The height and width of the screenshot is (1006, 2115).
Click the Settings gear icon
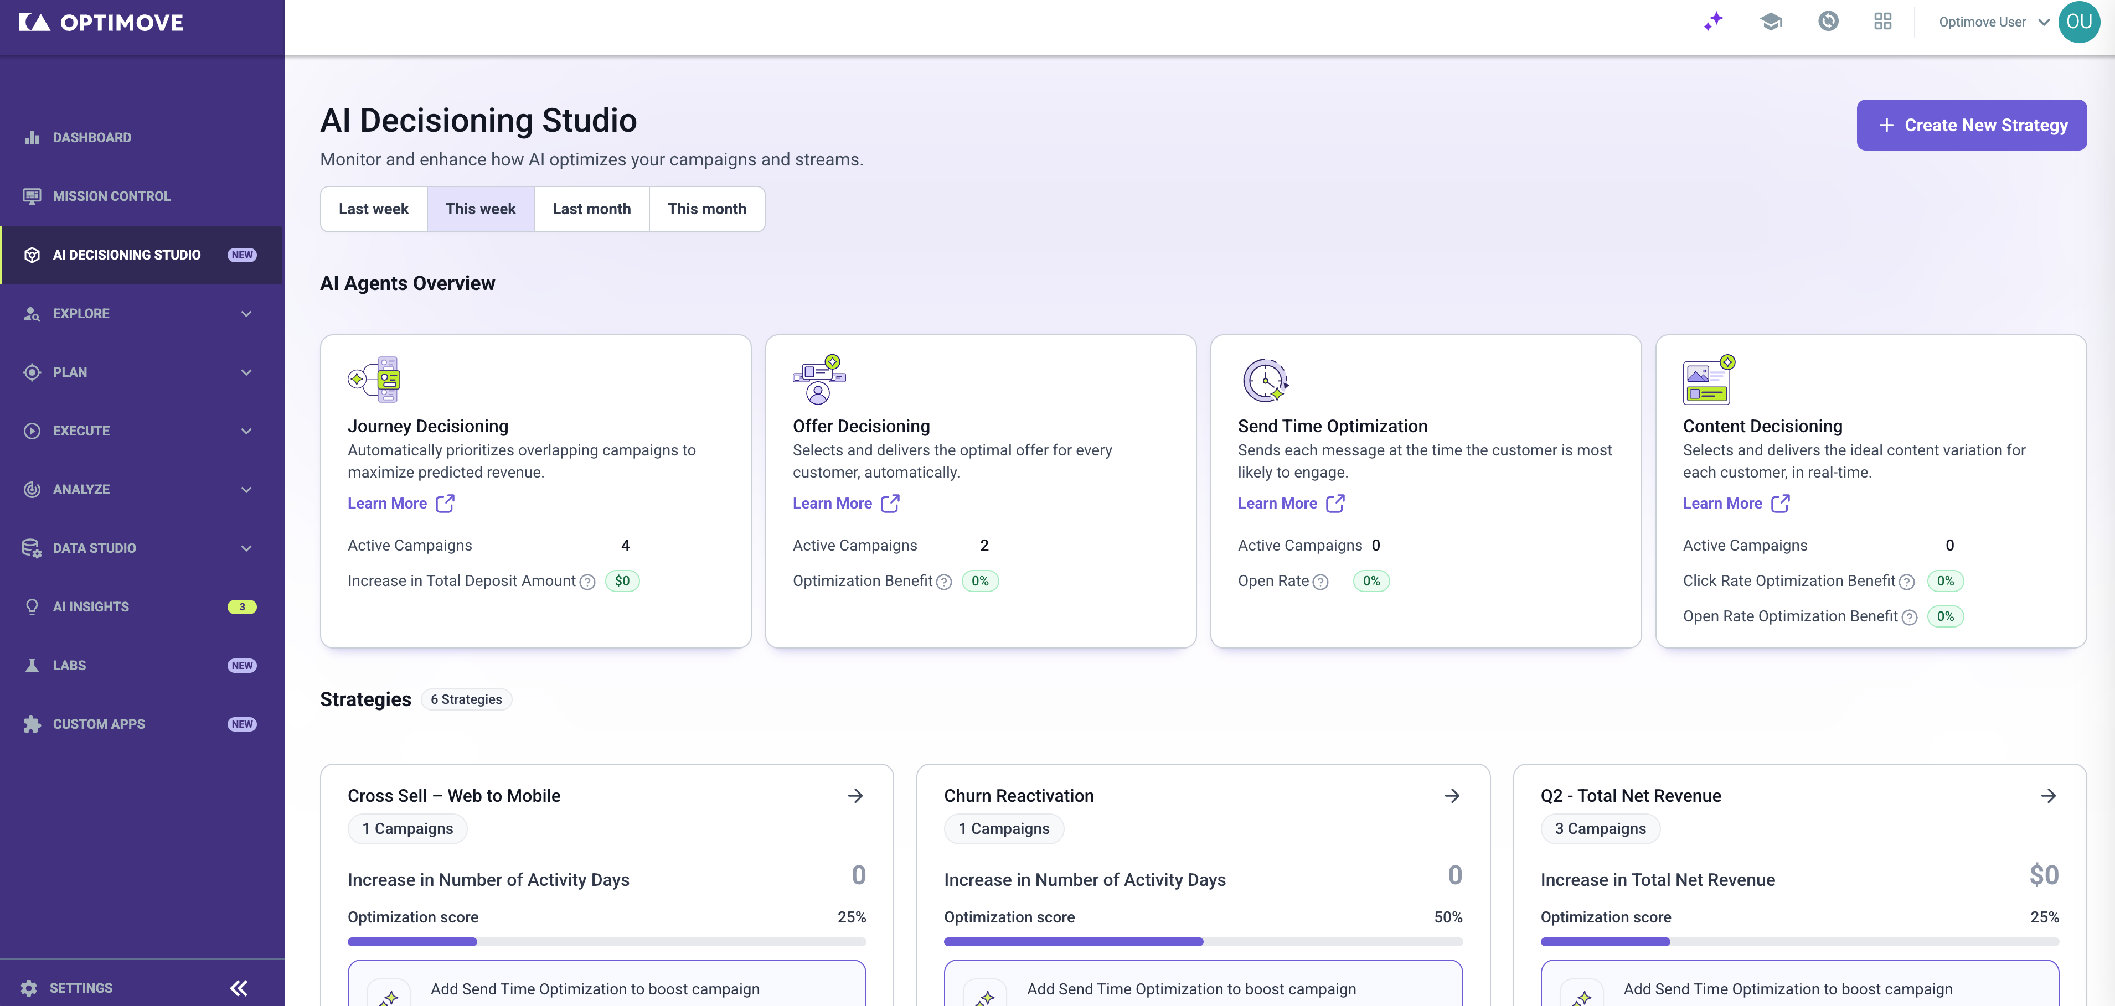pyautogui.click(x=29, y=988)
